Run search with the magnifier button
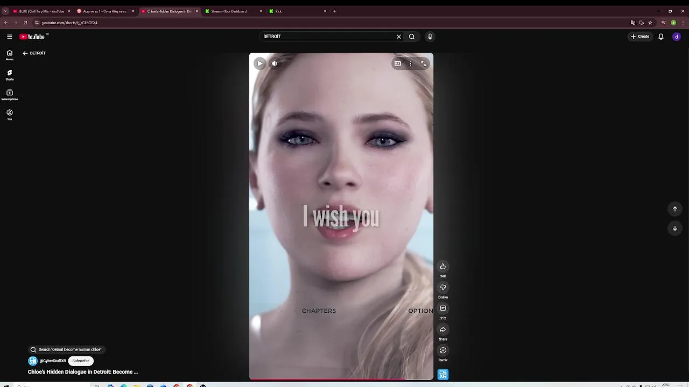This screenshot has width=689, height=387. pos(412,37)
